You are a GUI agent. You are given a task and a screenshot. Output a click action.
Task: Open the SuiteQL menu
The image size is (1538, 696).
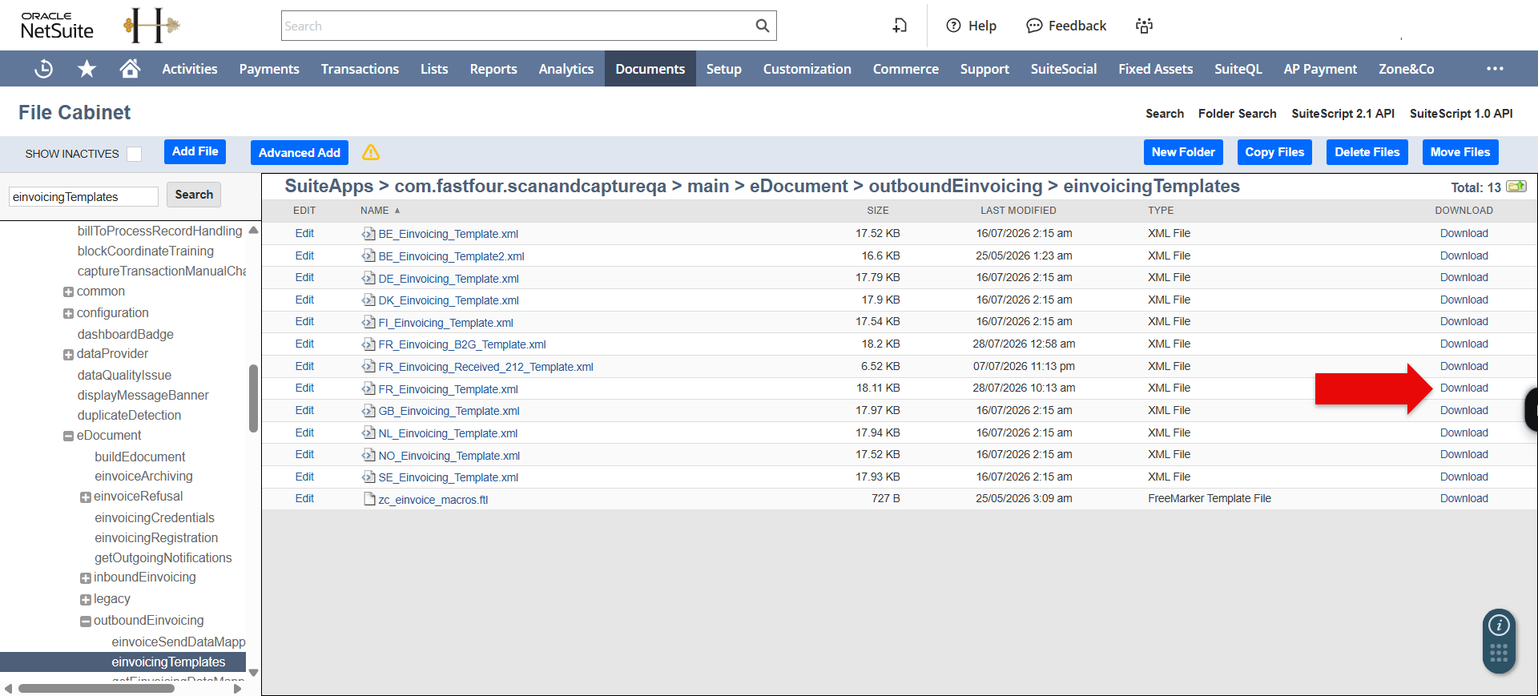(x=1238, y=69)
